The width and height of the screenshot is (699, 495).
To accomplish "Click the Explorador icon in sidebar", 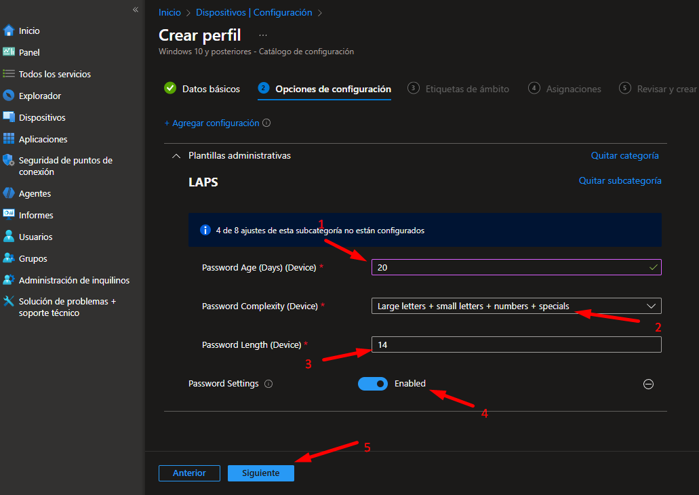I will click(9, 96).
